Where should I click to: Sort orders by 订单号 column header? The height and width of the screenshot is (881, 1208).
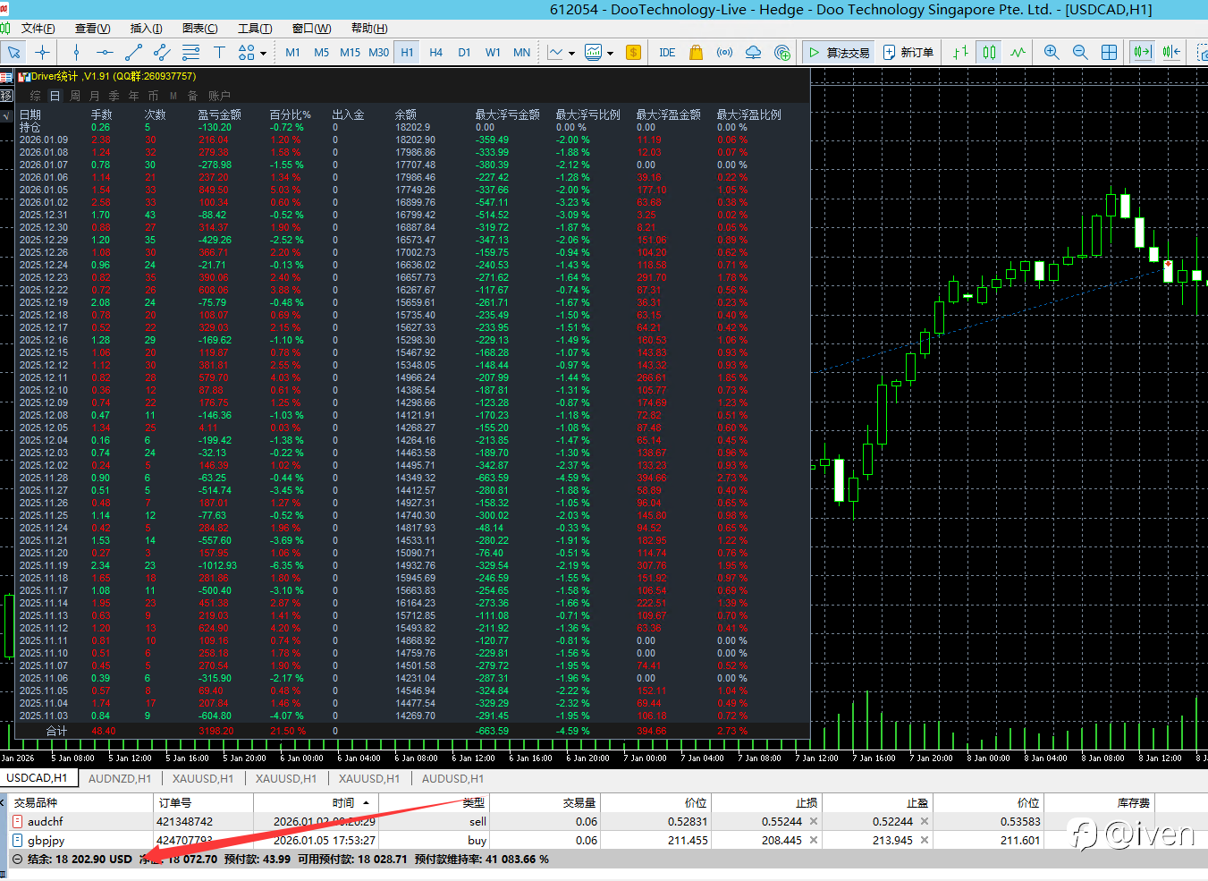pos(202,802)
